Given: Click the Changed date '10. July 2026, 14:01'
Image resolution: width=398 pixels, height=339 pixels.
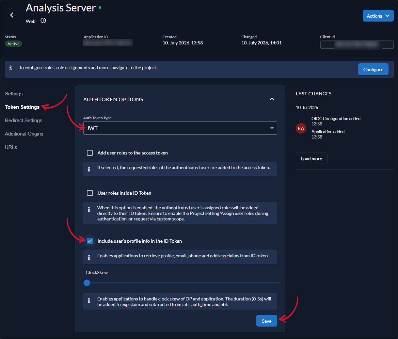Looking at the screenshot, I should 262,43.
